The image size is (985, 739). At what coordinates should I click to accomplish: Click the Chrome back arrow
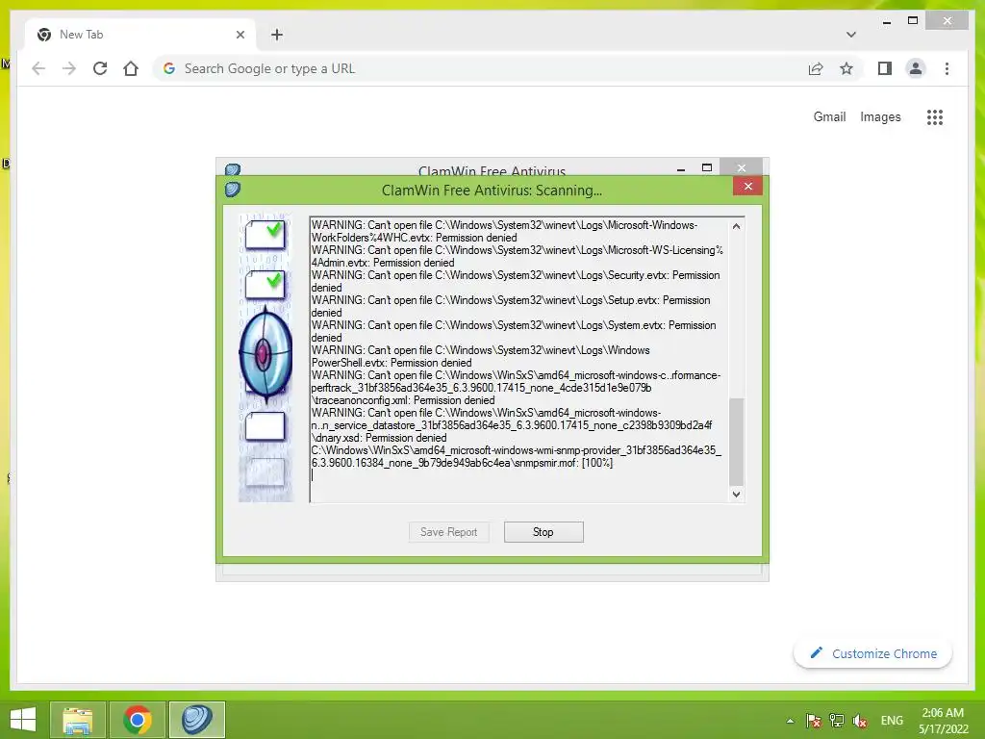(x=38, y=68)
